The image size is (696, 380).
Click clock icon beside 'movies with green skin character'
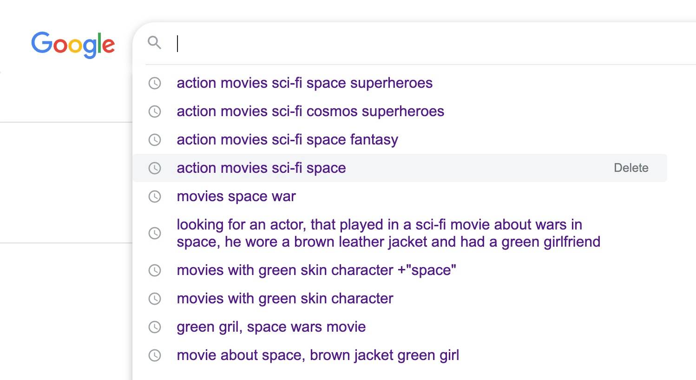[155, 299]
